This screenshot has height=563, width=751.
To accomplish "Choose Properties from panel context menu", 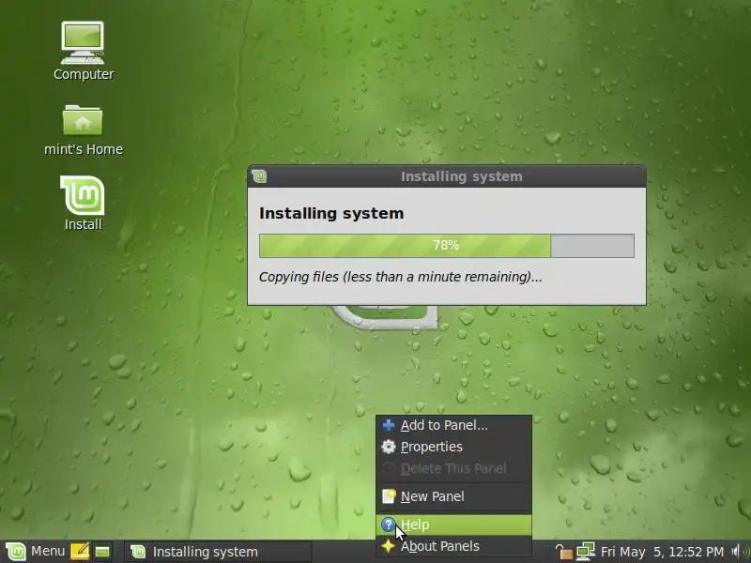I will click(453, 447).
